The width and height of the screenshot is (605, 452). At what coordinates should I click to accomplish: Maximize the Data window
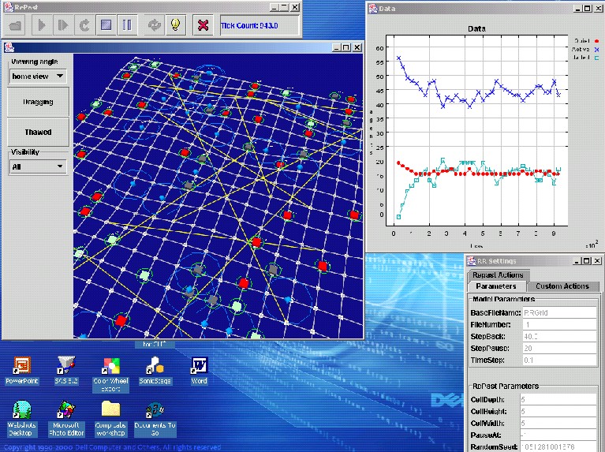[587, 8]
